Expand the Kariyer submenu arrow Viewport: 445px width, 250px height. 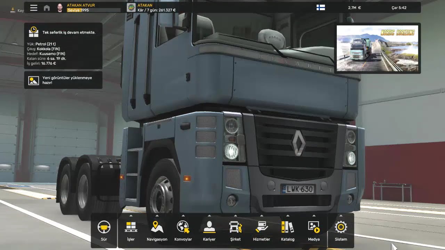point(209,216)
